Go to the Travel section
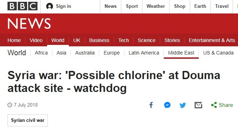 tap(222, 6)
